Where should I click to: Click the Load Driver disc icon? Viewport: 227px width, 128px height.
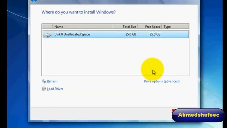[44, 89]
